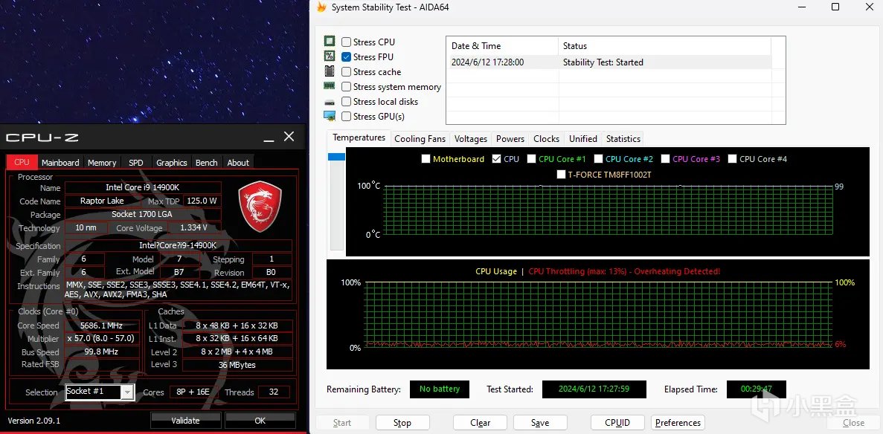
Task: Check the CPU Core #4 graph checkbox
Action: coord(733,159)
